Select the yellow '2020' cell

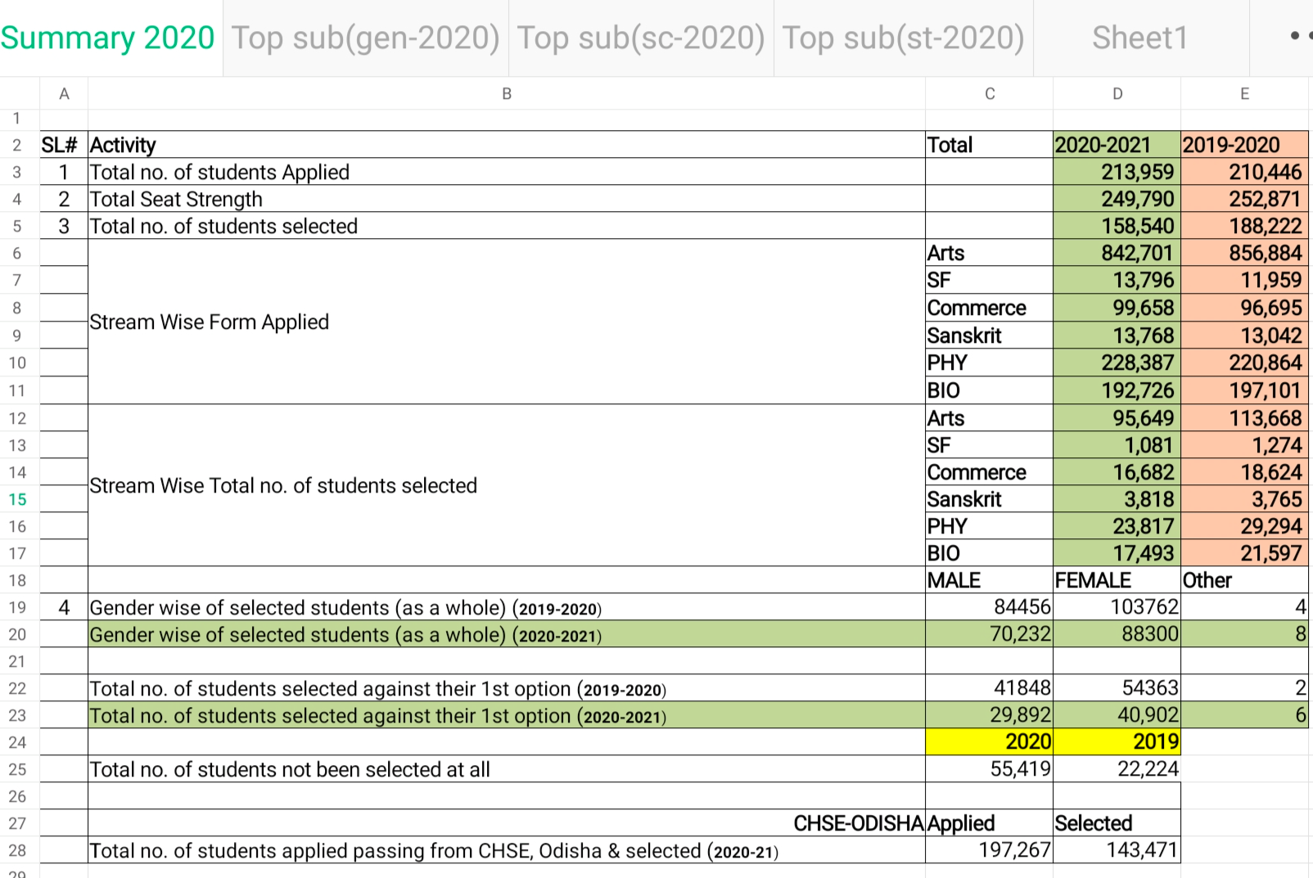pos(990,742)
